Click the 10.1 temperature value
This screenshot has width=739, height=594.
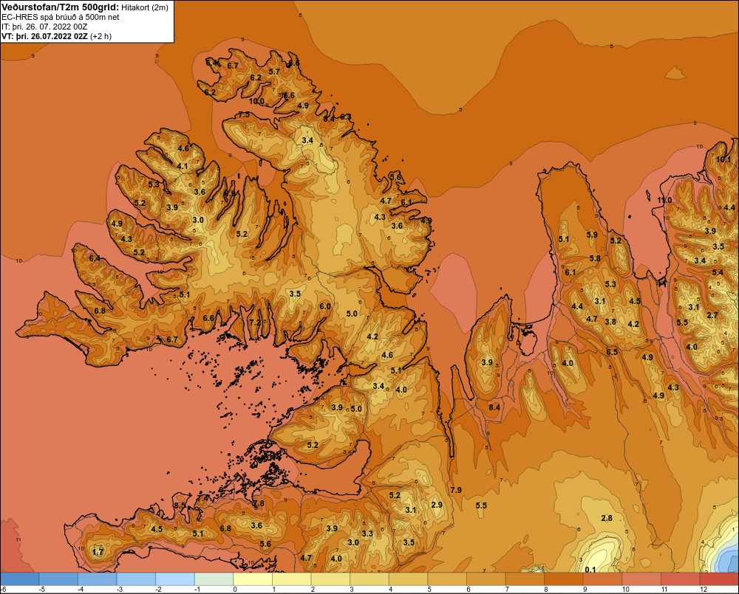[723, 159]
